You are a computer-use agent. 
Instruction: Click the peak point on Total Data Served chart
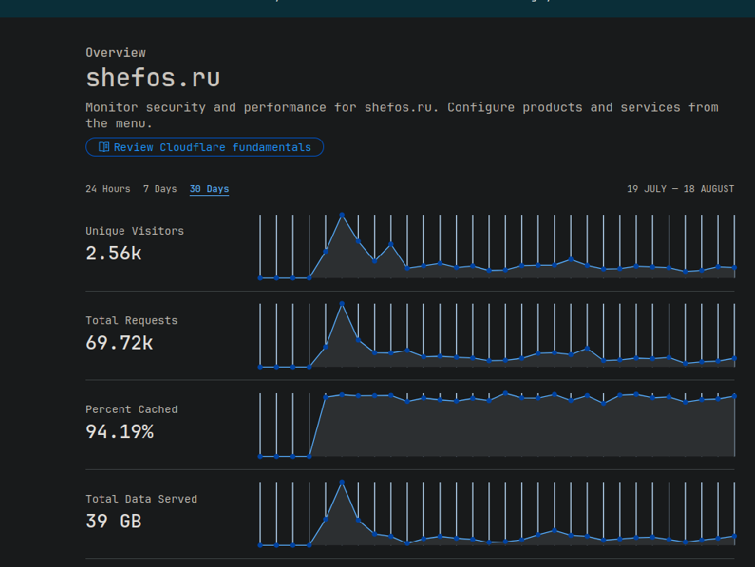[342, 482]
